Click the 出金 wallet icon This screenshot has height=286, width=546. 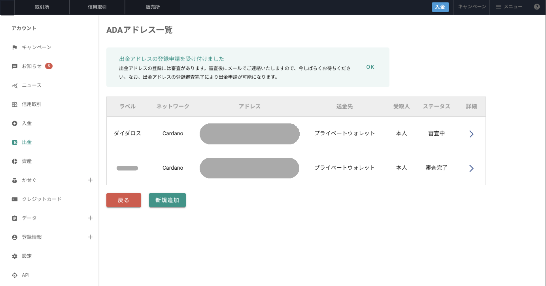click(15, 142)
